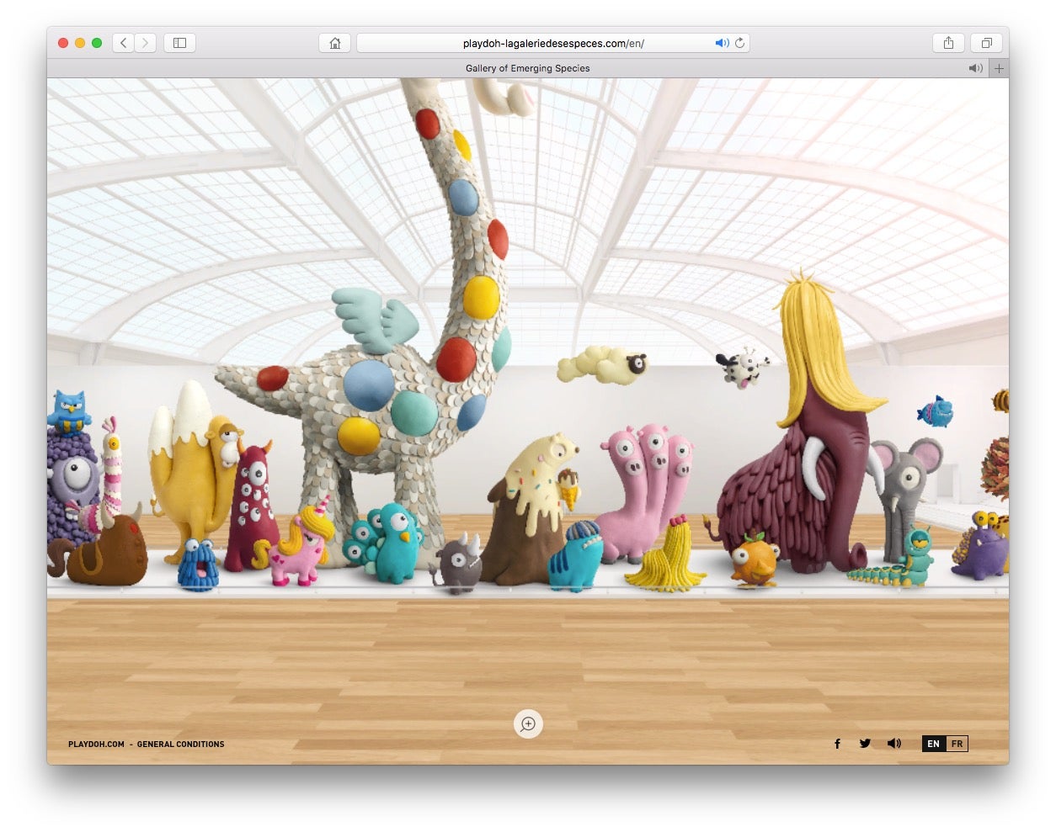Click the zoom magnifier icon on floor
Image resolution: width=1056 pixels, height=832 pixels.
(x=528, y=723)
